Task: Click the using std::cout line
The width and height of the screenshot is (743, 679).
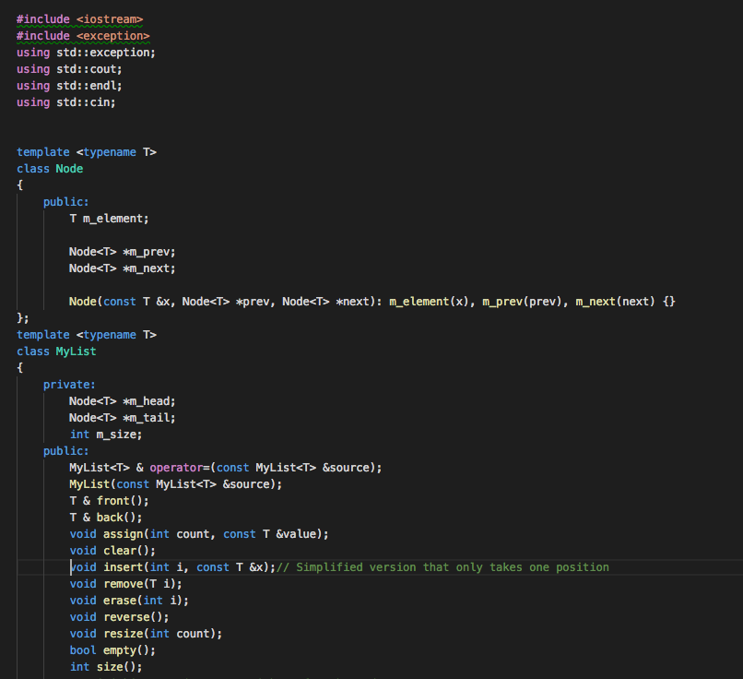Action: coord(69,68)
